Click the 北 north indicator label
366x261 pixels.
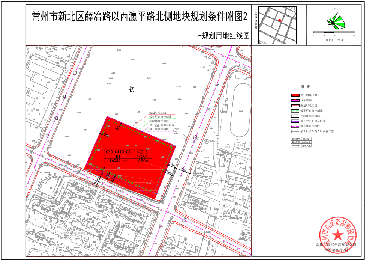coord(335,9)
